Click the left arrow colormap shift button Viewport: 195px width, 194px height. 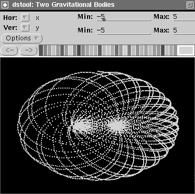click(9, 50)
